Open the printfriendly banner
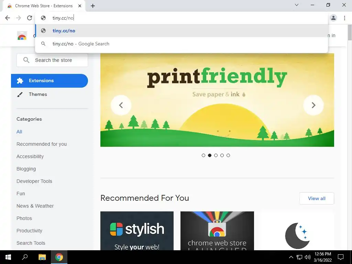This screenshot has height=264, width=352. tap(217, 100)
